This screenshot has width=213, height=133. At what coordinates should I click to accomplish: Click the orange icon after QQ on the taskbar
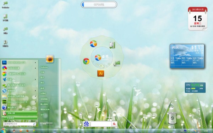21,131
